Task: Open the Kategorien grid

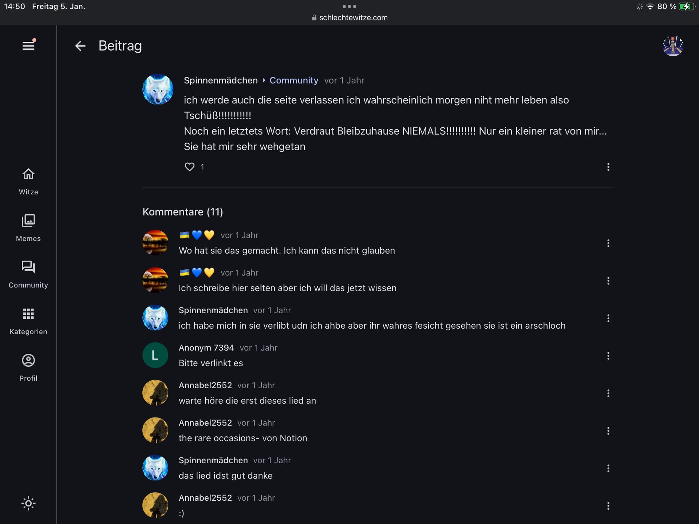Action: (28, 321)
